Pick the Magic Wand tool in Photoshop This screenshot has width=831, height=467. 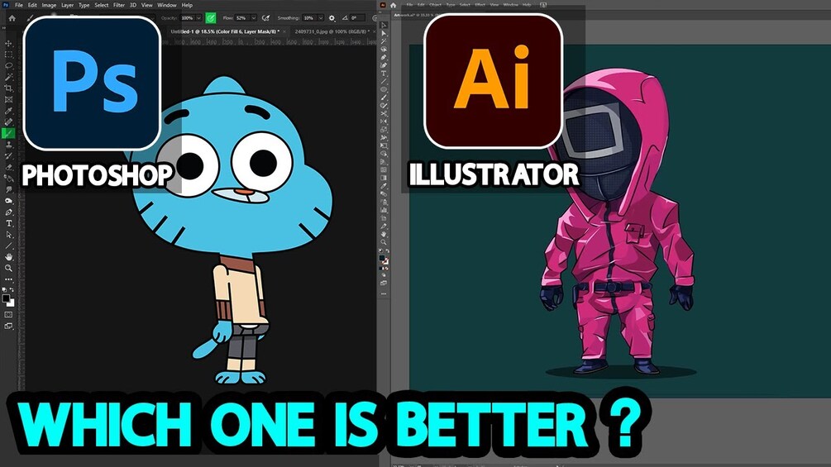tap(8, 78)
